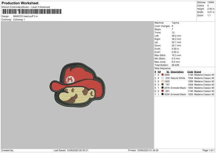Click the Max Stitch value '10.3 mm'
Viewport: 216px width, 153px height.
point(176,55)
